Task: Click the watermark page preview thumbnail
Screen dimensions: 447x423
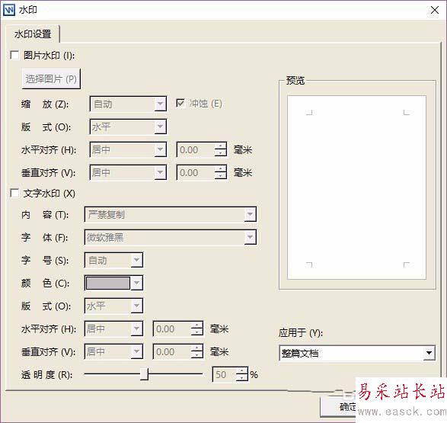Action: click(356, 187)
